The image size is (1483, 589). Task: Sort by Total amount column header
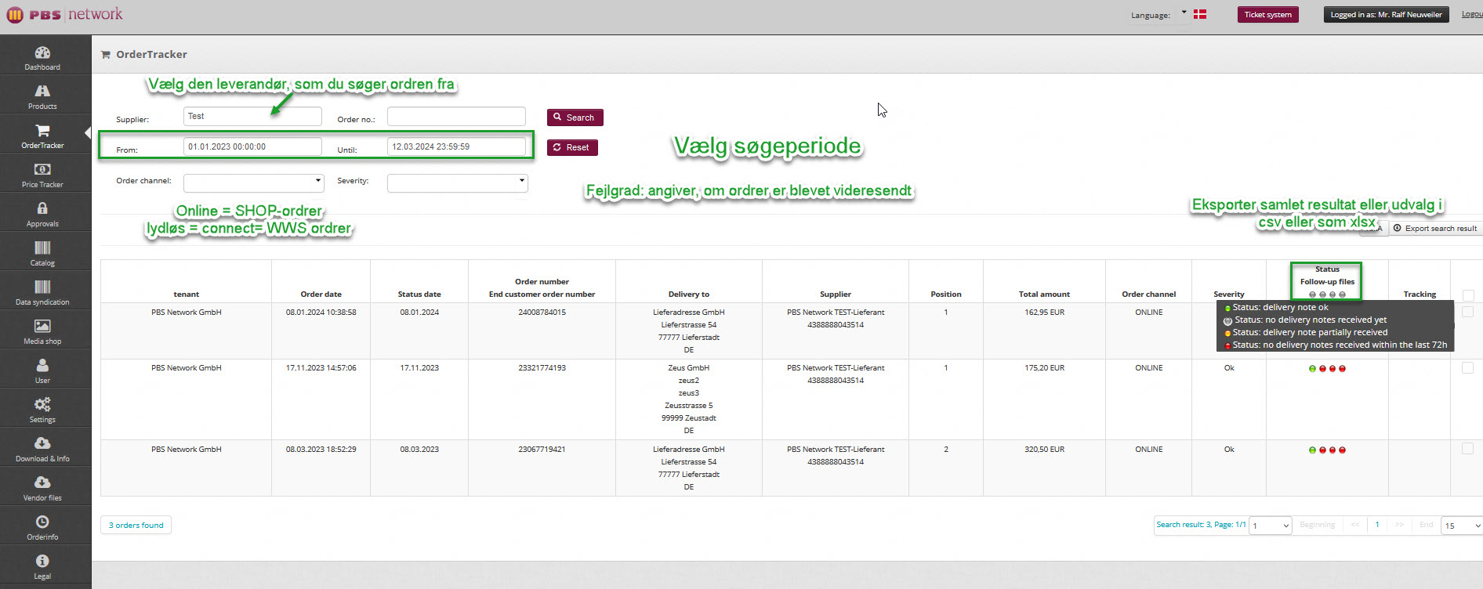(1044, 294)
